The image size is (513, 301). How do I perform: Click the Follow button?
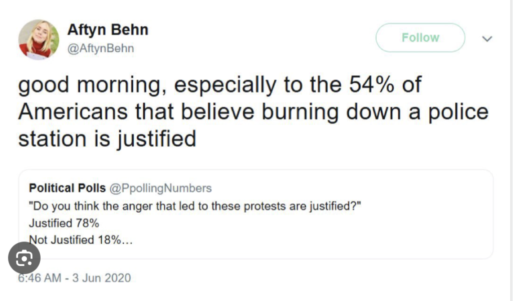pyautogui.click(x=420, y=37)
